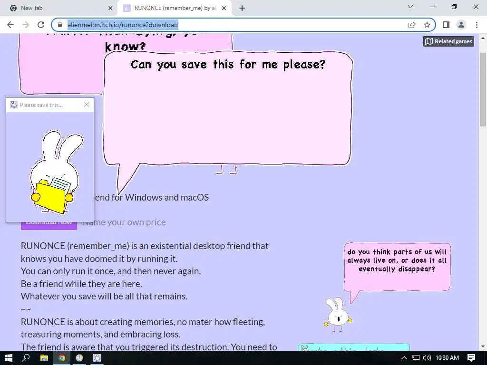Minimize the Chrome browser window
Viewport: 487px width, 365px height.
coord(432,7)
